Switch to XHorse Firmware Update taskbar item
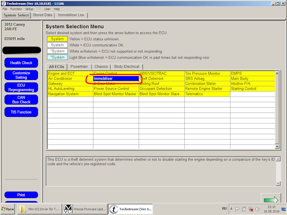The height and width of the screenshot is (215, 287). point(85,209)
